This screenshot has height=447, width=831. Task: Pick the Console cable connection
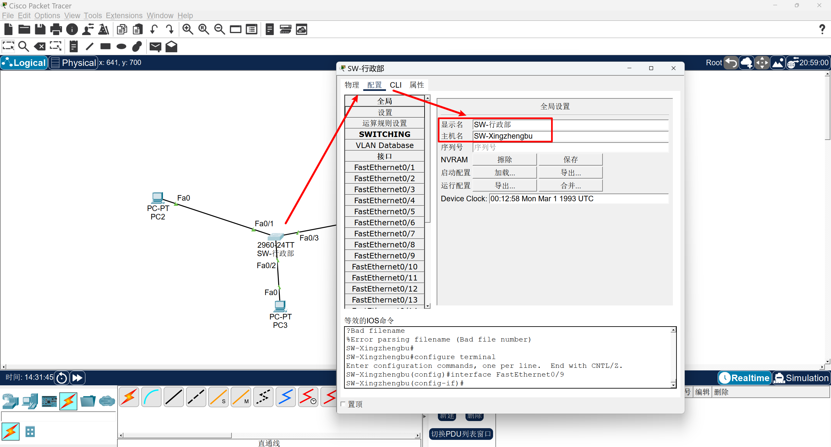(x=152, y=397)
